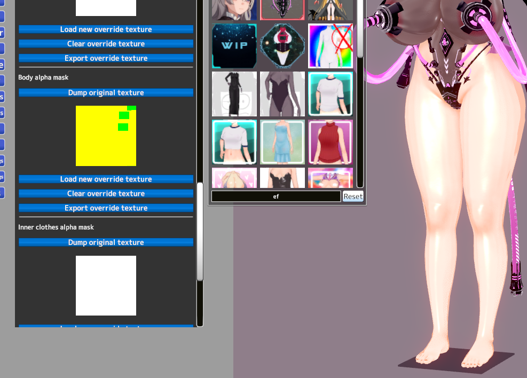Select the WIP starry outfit thumbnail
The height and width of the screenshot is (378, 527).
234,46
